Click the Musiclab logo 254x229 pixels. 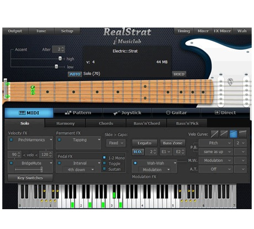(128, 41)
